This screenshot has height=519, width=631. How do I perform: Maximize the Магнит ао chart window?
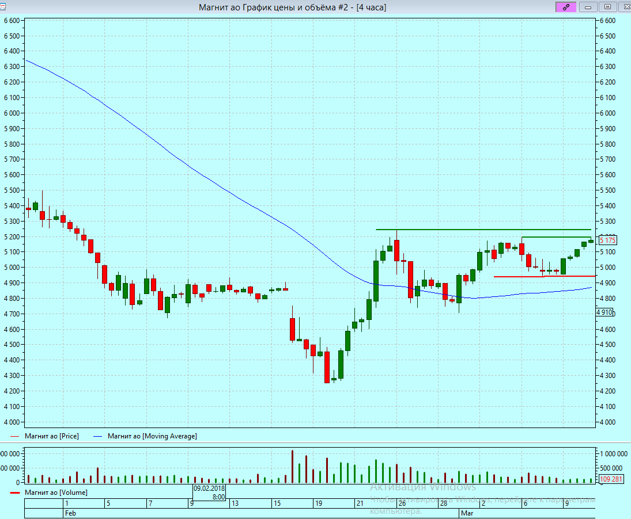pos(607,7)
